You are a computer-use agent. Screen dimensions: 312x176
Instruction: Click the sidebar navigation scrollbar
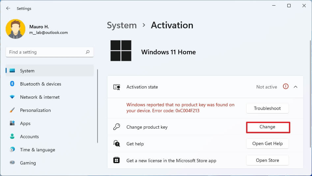coord(98,106)
